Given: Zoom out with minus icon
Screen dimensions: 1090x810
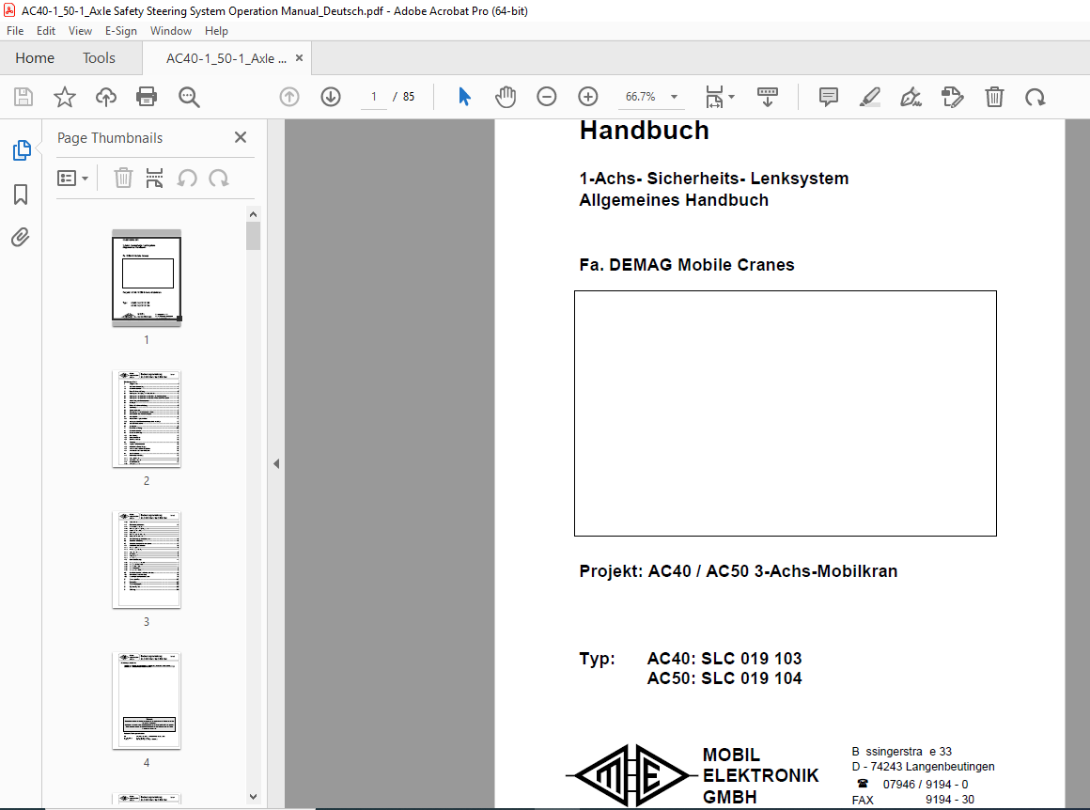Looking at the screenshot, I should [x=546, y=97].
